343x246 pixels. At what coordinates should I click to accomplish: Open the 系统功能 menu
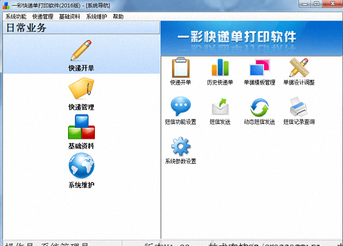(x=15, y=17)
